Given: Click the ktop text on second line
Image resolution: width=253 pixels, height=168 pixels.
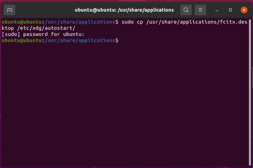Looking at the screenshot, I should [8, 28].
